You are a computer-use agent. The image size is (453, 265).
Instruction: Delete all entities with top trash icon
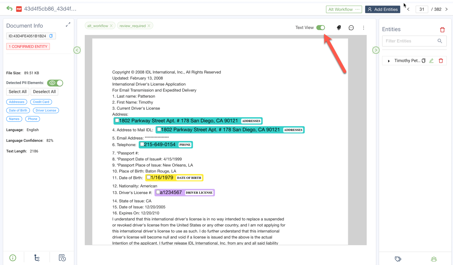[x=442, y=30]
